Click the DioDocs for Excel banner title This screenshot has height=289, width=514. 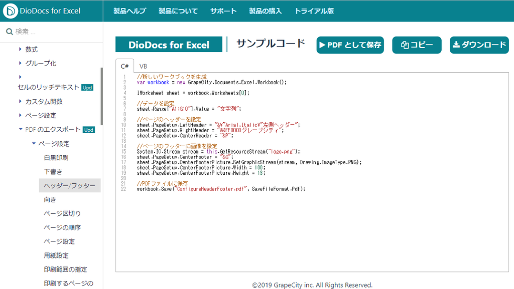(169, 45)
